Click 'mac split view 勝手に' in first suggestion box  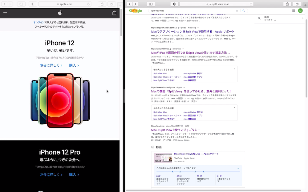193,74
